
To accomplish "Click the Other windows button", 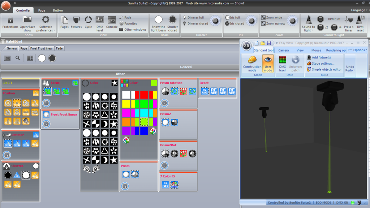I will point(133,30).
